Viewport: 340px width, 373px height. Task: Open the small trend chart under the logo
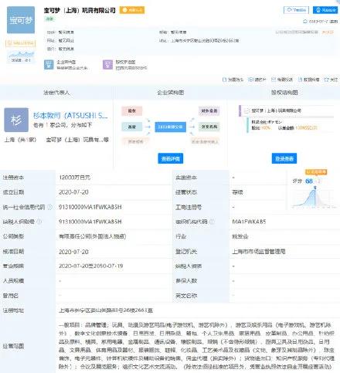[21, 56]
